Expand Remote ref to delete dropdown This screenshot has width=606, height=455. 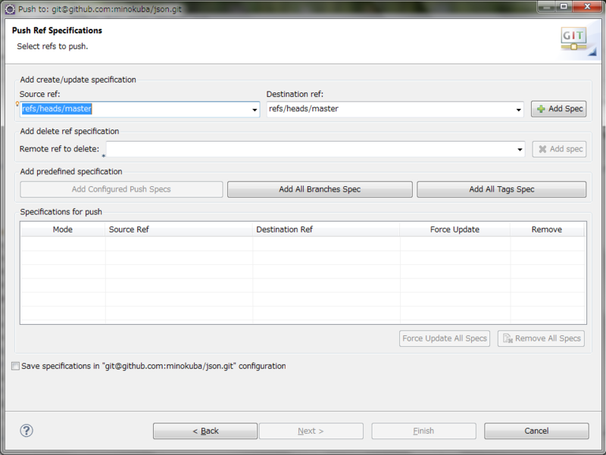tap(520, 149)
